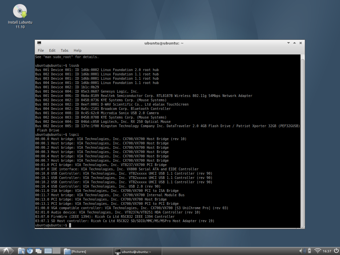Switch to the first workspace in pager
The height and width of the screenshot is (255, 340).
(48, 251)
